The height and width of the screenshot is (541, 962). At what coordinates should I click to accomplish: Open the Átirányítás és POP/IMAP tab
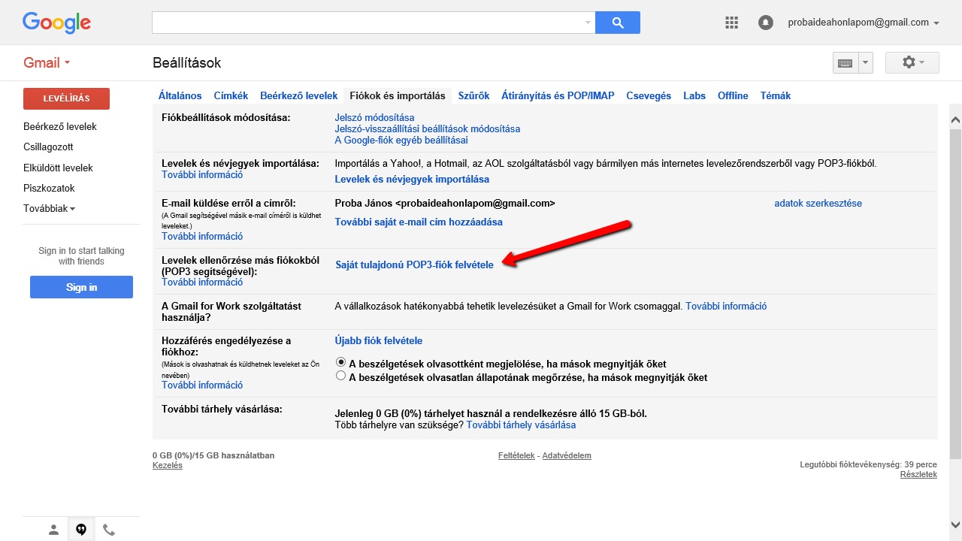click(558, 95)
